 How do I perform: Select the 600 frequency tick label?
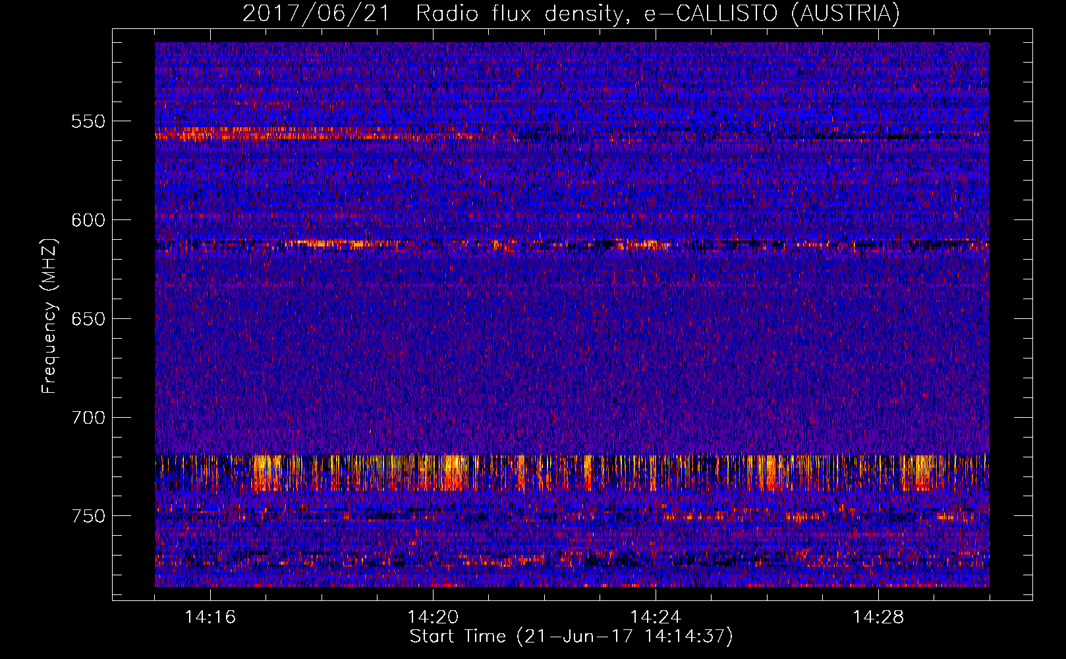coord(88,220)
